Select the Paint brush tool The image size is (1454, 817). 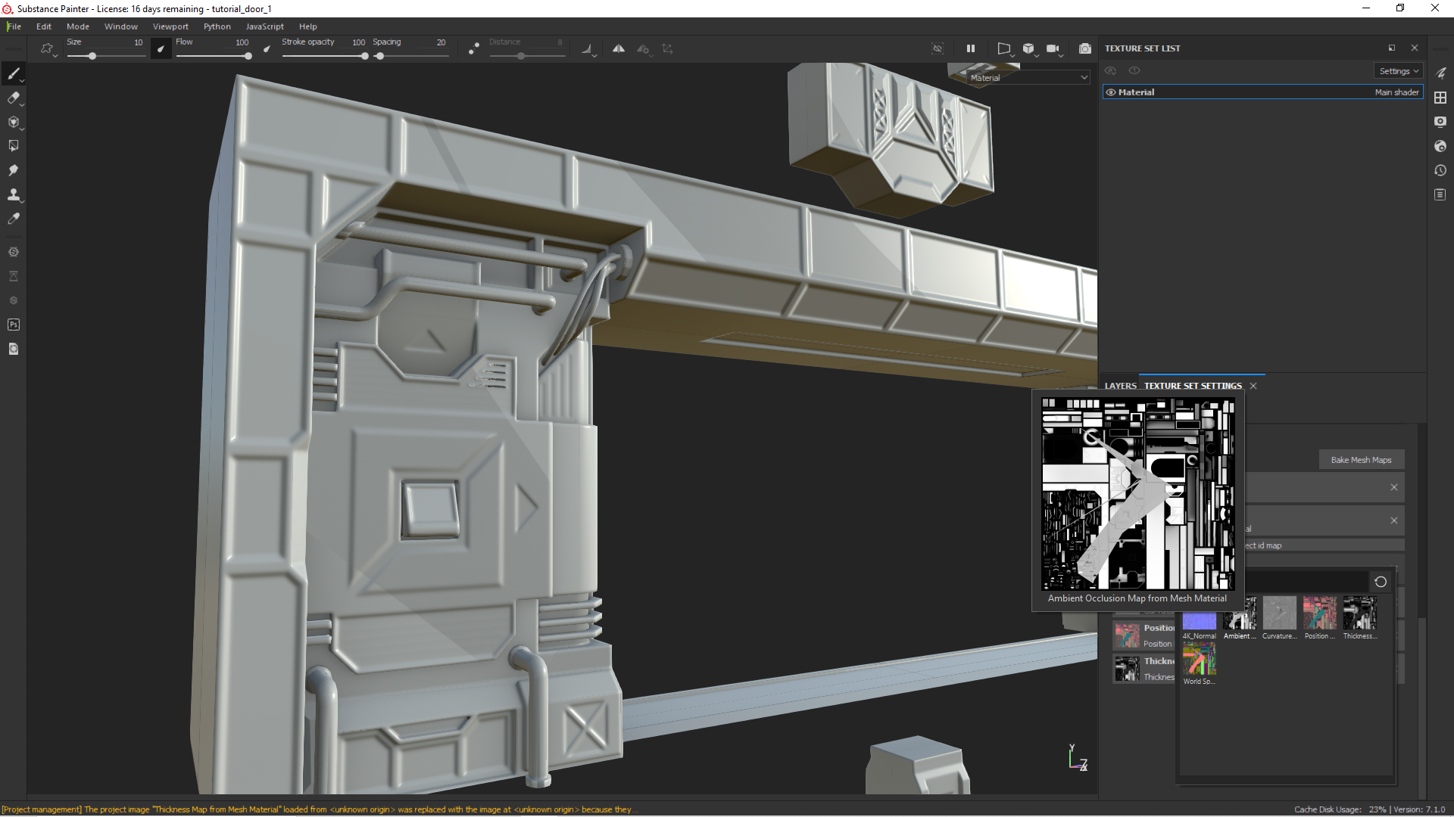13,73
